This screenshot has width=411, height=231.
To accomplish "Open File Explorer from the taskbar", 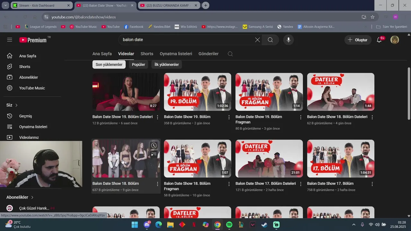I will pos(170,225).
